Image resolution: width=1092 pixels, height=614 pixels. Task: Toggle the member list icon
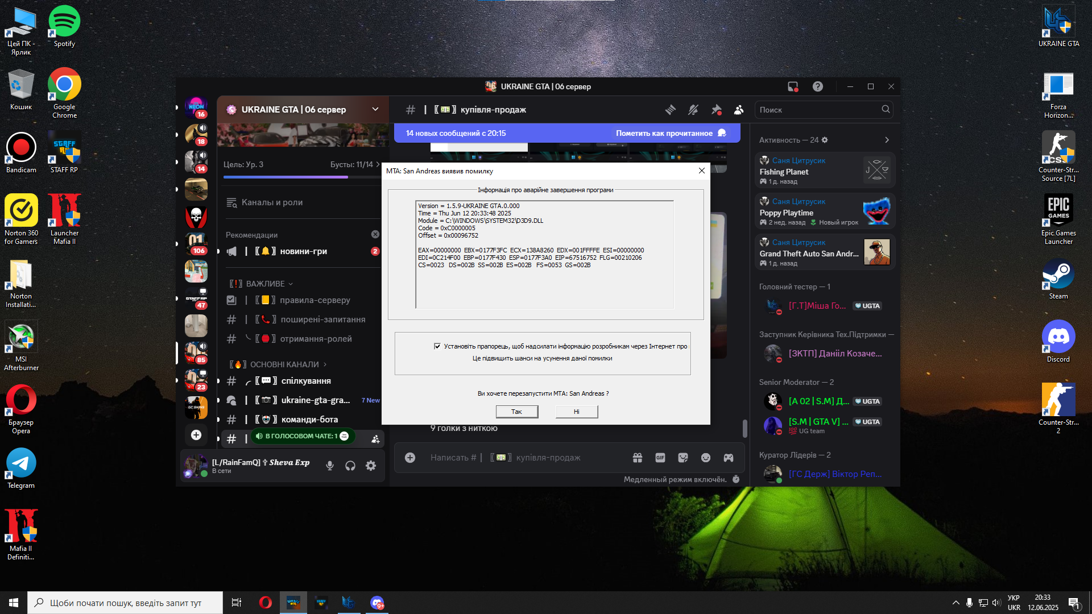tap(739, 110)
